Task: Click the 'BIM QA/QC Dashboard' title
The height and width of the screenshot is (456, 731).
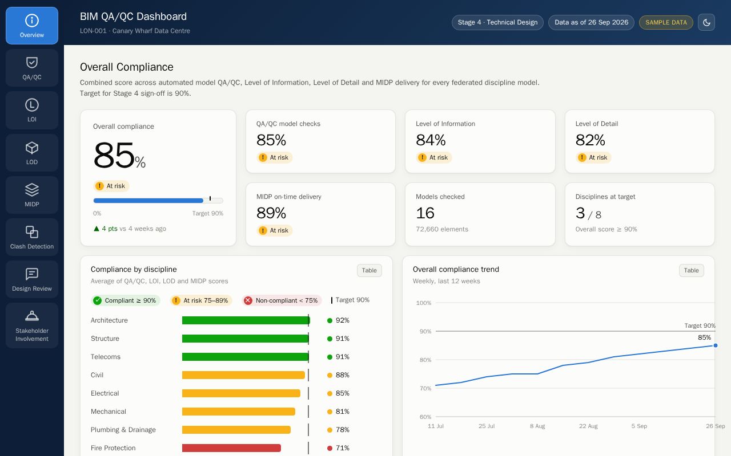Action: [x=133, y=17]
